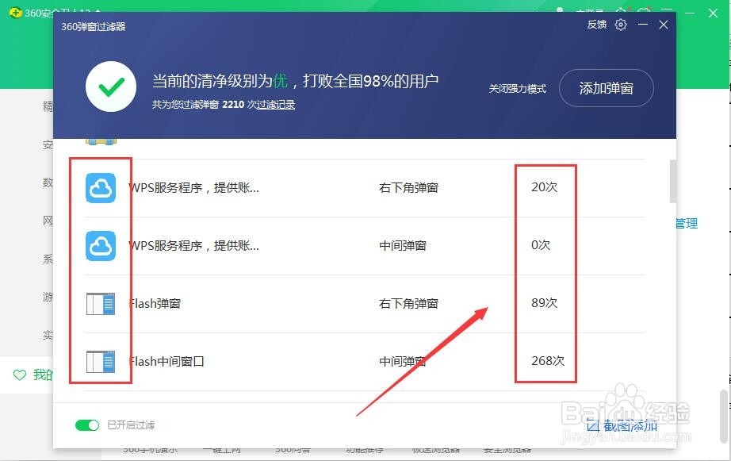Close the background 360安全卫士 window
This screenshot has height=461, width=731.
713,13
